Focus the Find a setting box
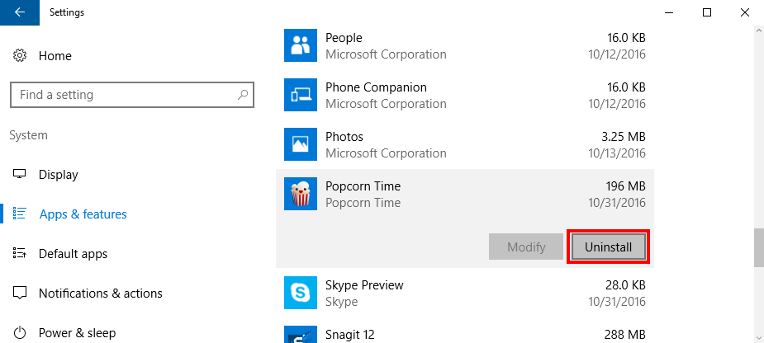The height and width of the screenshot is (343, 764). pyautogui.click(x=132, y=94)
